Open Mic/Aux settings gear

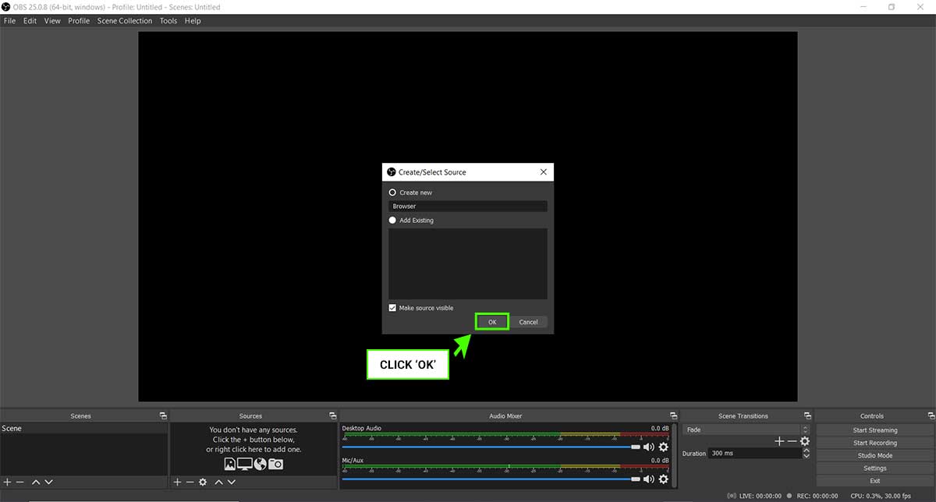664,479
